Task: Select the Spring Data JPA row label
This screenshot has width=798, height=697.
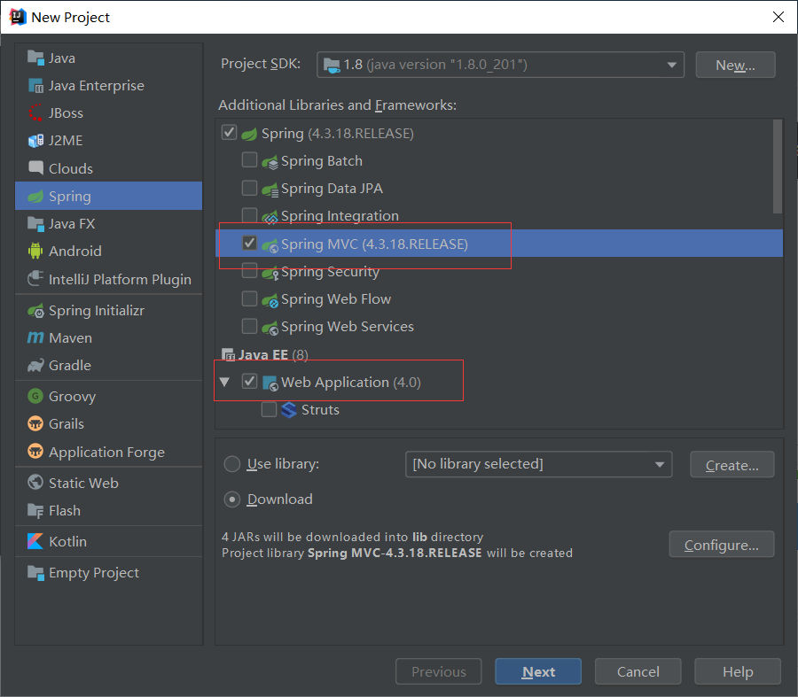Action: click(332, 188)
